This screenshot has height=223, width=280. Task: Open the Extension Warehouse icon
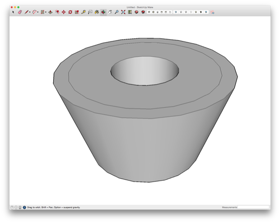(143, 12)
